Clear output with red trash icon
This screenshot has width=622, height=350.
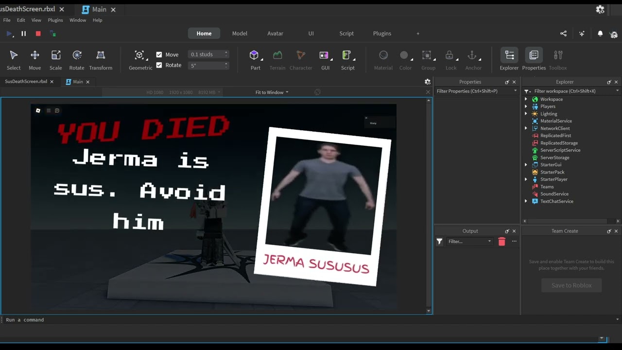tap(501, 242)
